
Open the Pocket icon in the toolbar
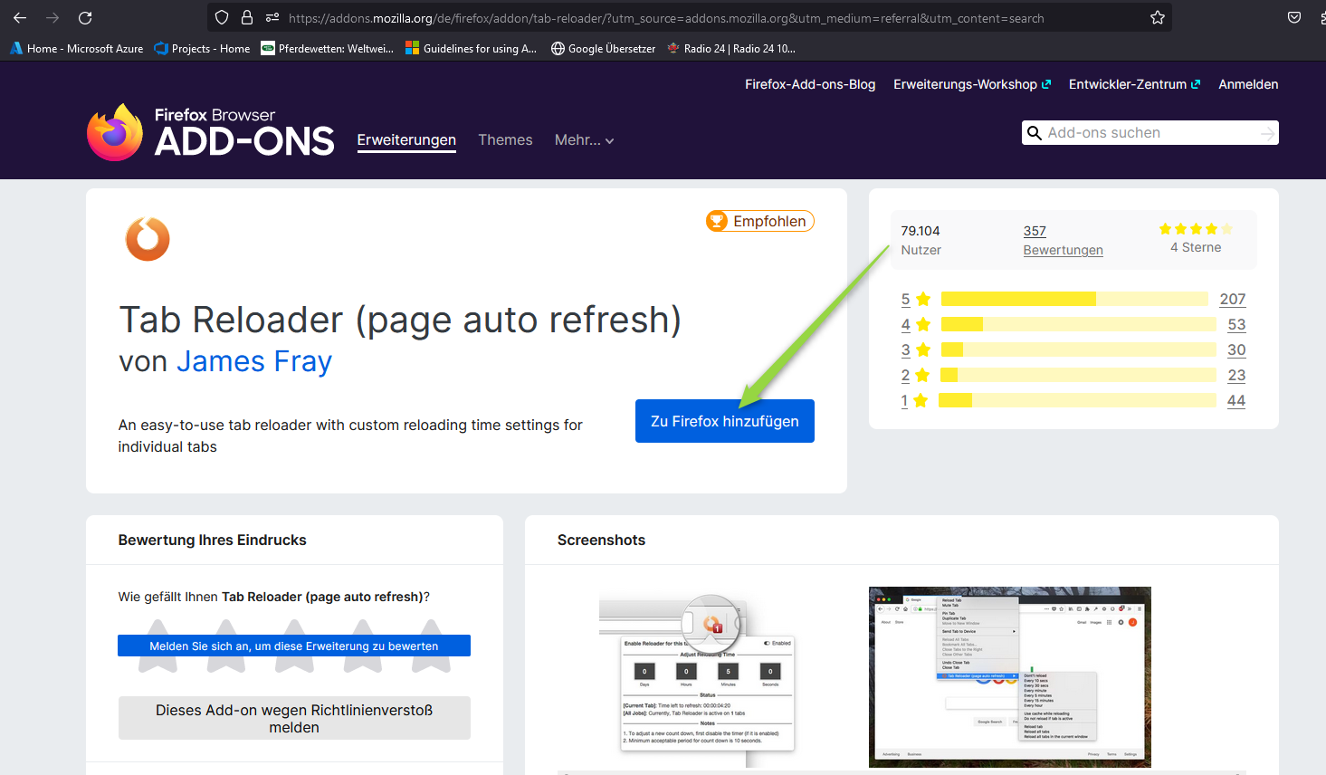[1294, 18]
